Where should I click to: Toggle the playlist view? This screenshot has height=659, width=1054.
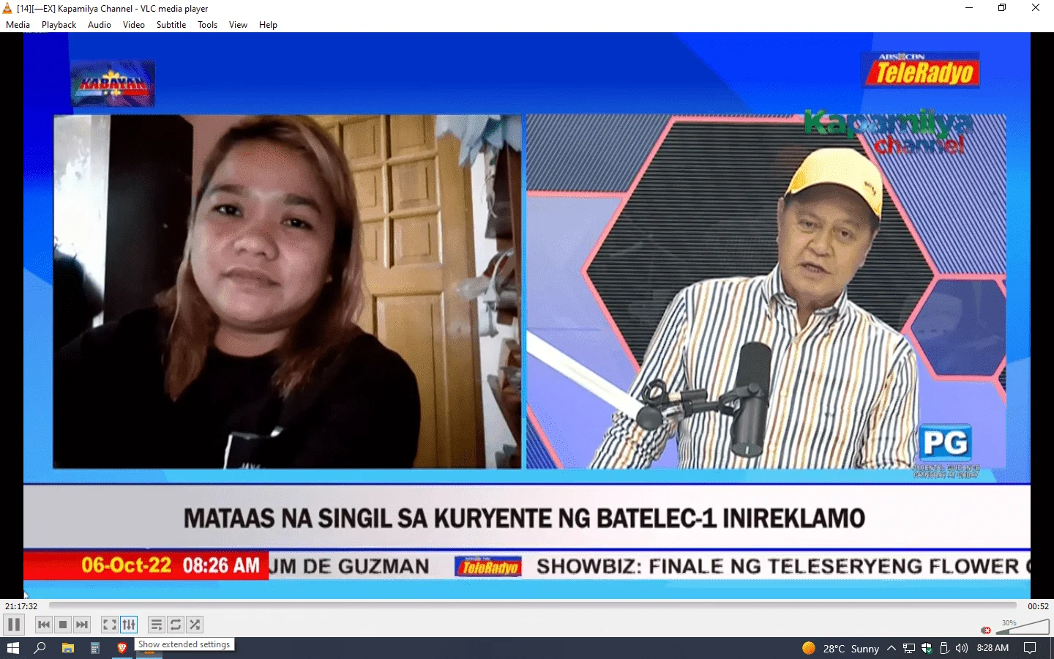[x=157, y=625]
